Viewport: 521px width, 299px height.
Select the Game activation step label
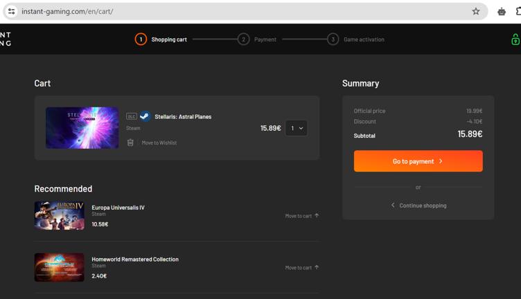(x=364, y=39)
